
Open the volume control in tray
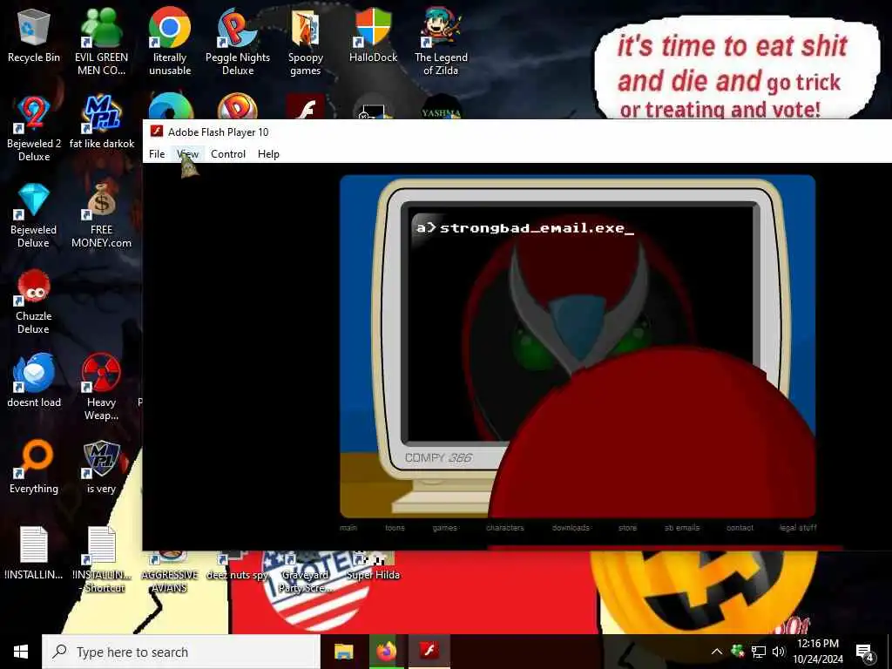point(779,652)
